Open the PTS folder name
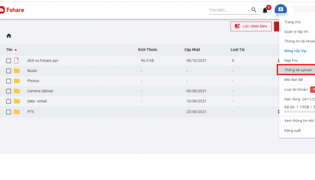 click(31, 112)
